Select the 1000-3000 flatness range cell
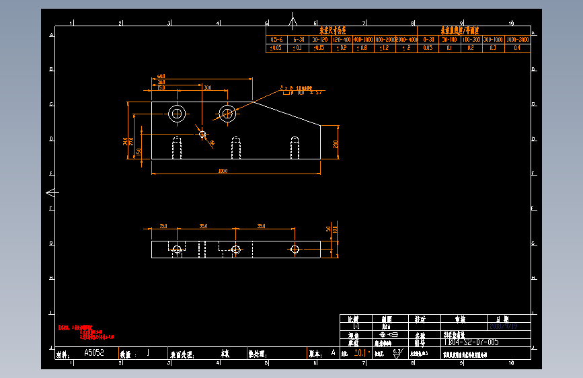Screen dimensions: 583x378 (518, 40)
